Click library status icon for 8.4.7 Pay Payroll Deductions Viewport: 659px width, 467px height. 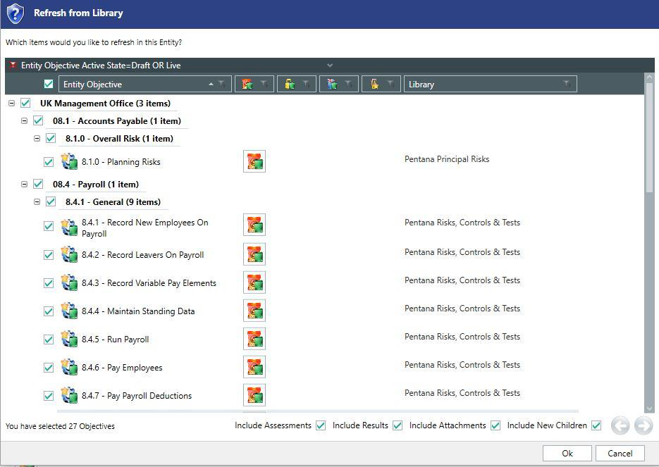pos(254,395)
